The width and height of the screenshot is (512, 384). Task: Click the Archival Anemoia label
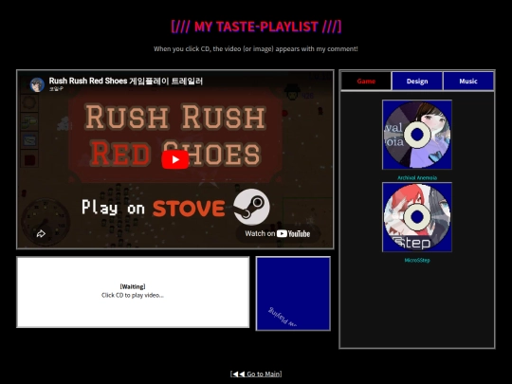click(x=417, y=178)
